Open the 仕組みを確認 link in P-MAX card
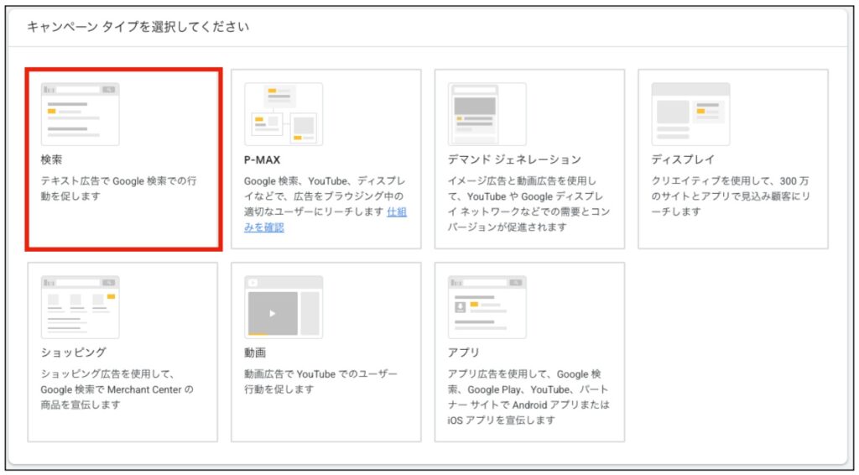This screenshot has width=859, height=475. (x=396, y=212)
